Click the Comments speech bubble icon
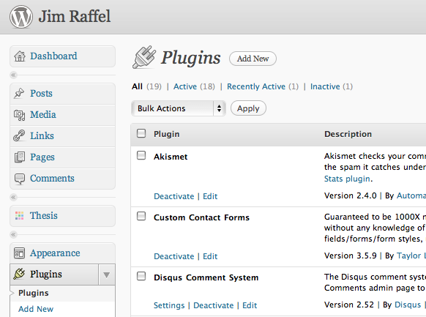This screenshot has height=317, width=426. click(x=19, y=179)
